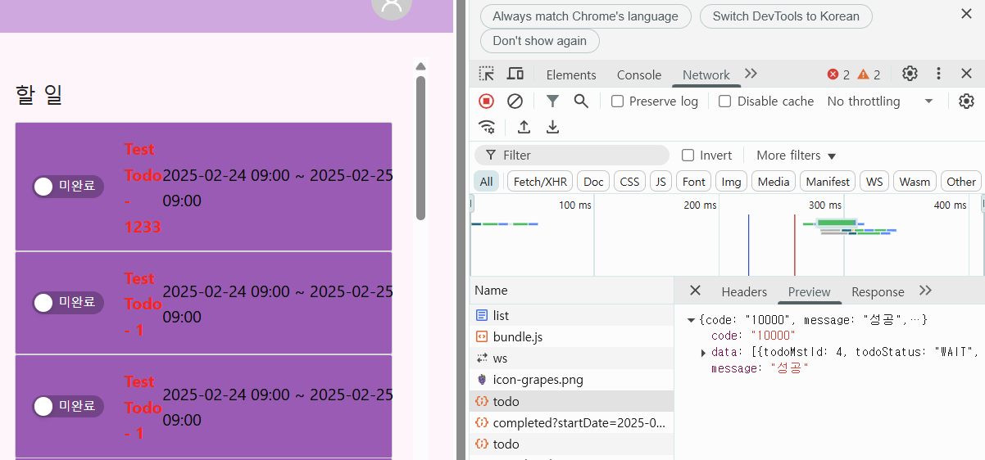Viewport: 985px width, 460px height.
Task: Select the ws websocket request row
Action: (x=571, y=359)
